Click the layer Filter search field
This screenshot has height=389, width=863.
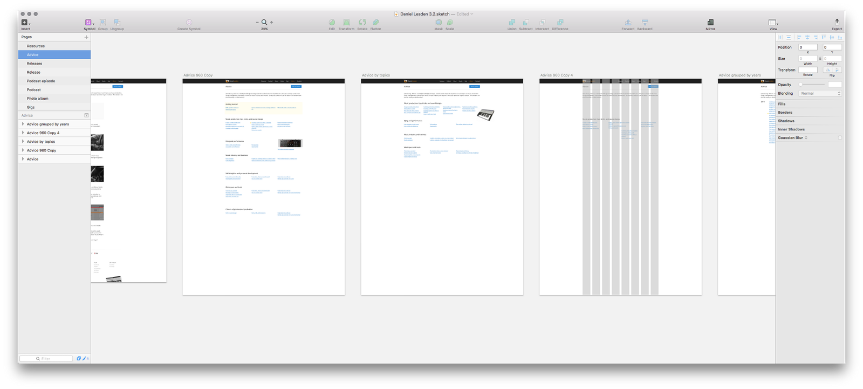46,358
